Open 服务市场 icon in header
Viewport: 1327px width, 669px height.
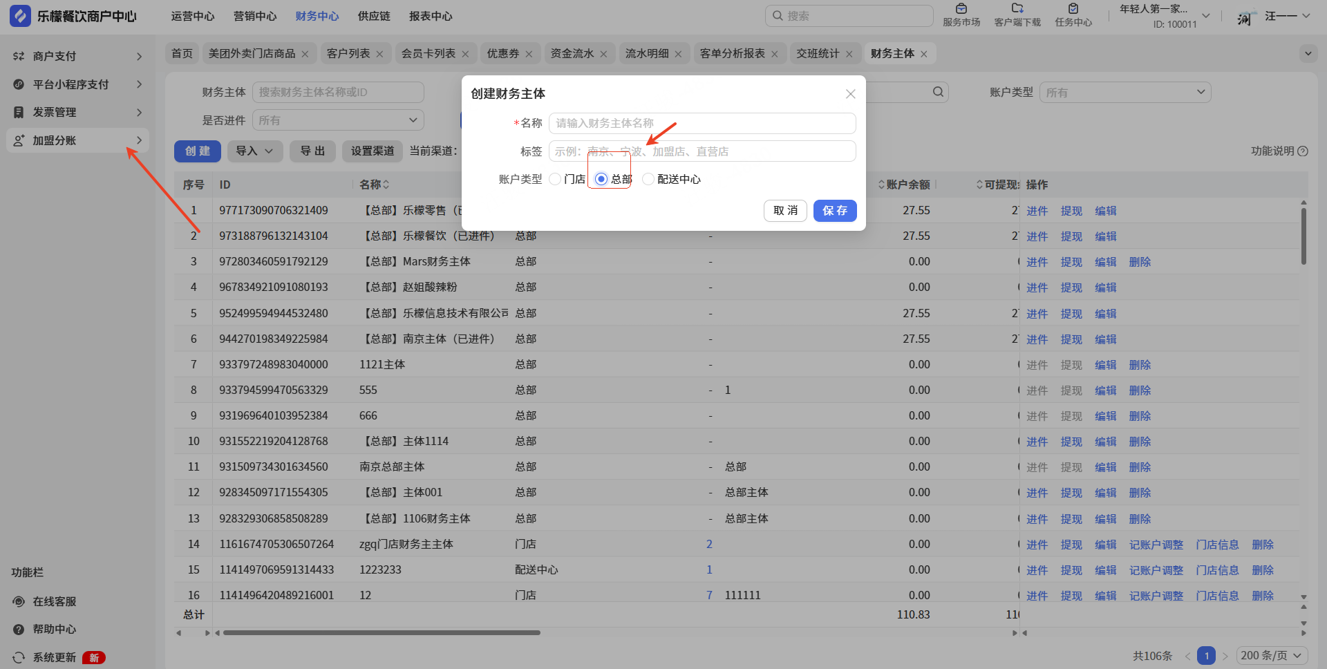pos(961,9)
